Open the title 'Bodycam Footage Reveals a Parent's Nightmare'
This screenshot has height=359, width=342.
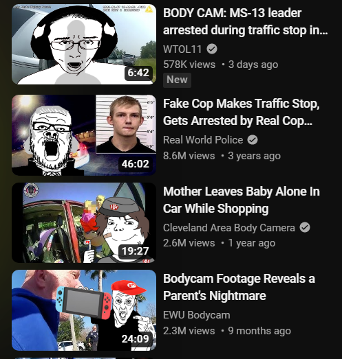pyautogui.click(x=239, y=288)
